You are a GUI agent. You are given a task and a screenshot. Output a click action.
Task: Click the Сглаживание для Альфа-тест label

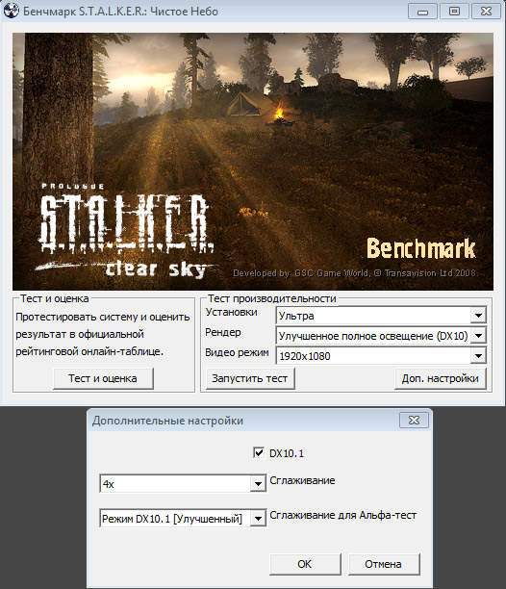coord(343,515)
